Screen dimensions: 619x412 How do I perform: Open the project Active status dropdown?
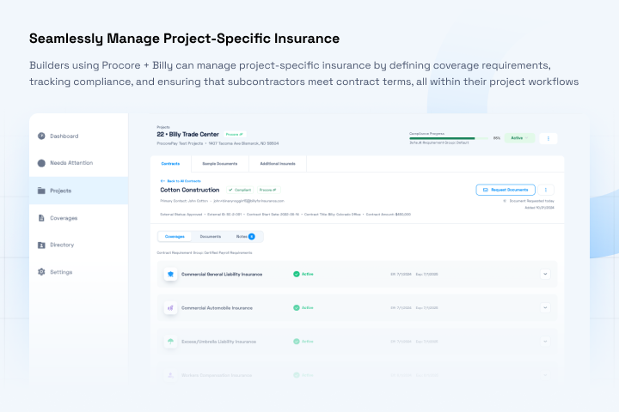click(519, 138)
